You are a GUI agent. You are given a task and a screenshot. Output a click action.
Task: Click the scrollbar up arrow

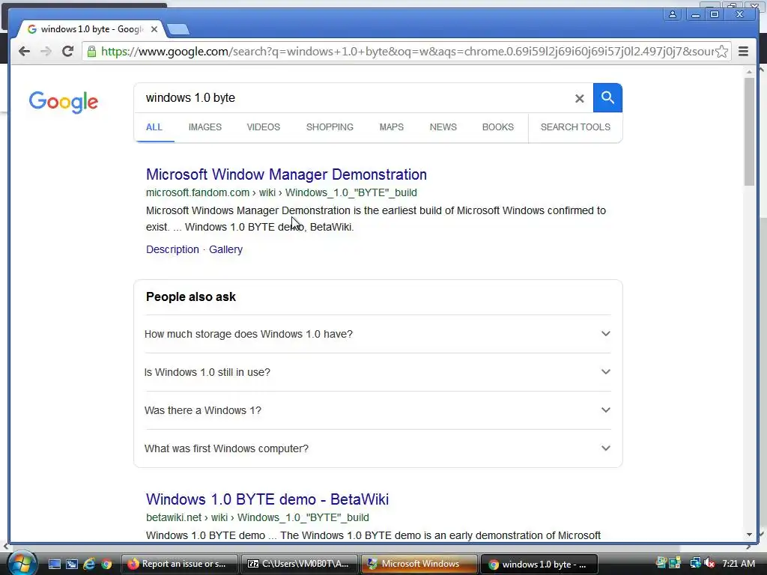click(749, 72)
